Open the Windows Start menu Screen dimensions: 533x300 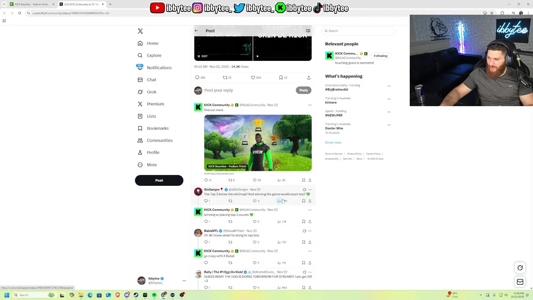coord(7,295)
